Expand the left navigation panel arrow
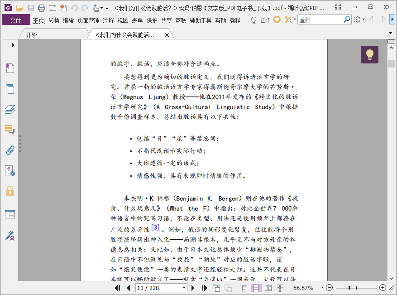 (x=13, y=45)
